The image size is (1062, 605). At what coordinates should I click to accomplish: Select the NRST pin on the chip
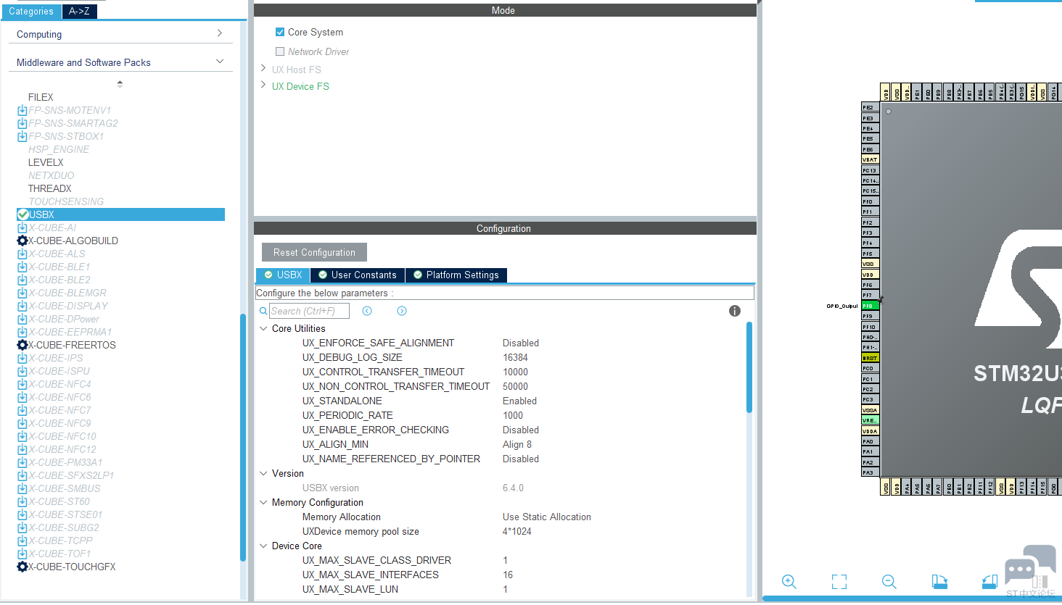point(870,358)
